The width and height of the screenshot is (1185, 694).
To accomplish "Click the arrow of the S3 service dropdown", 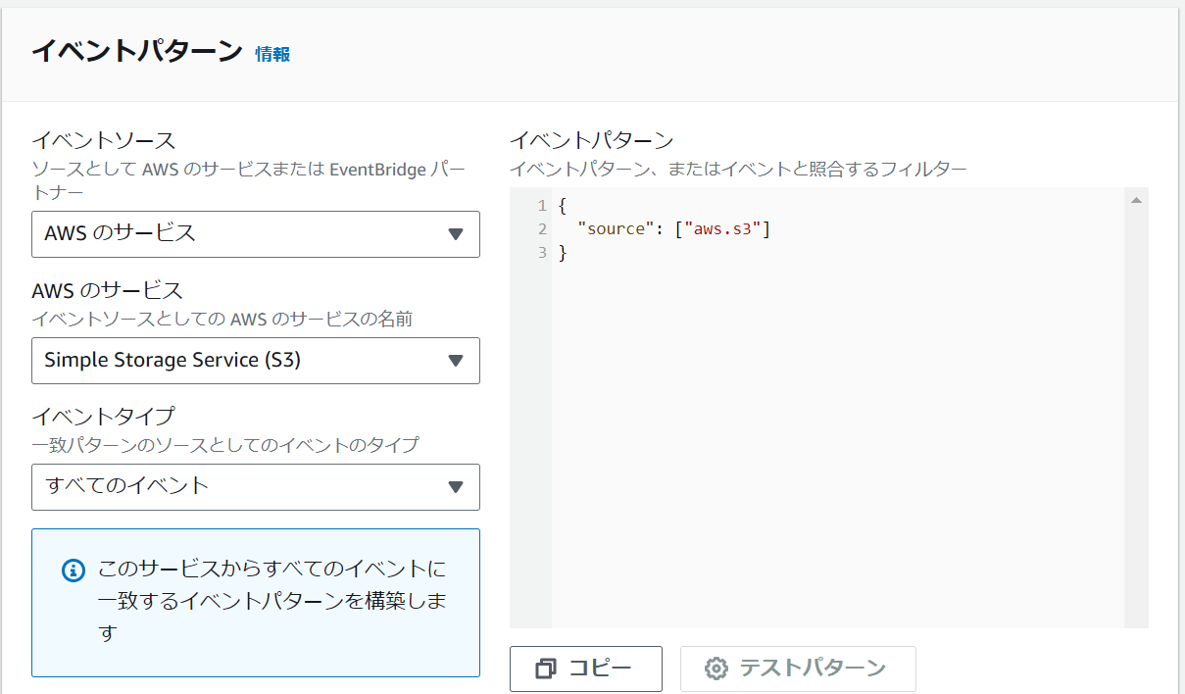I will 455,361.
